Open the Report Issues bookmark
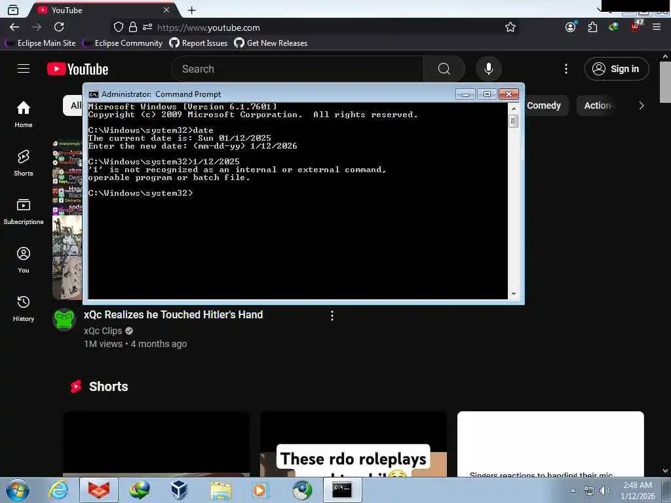 point(199,43)
